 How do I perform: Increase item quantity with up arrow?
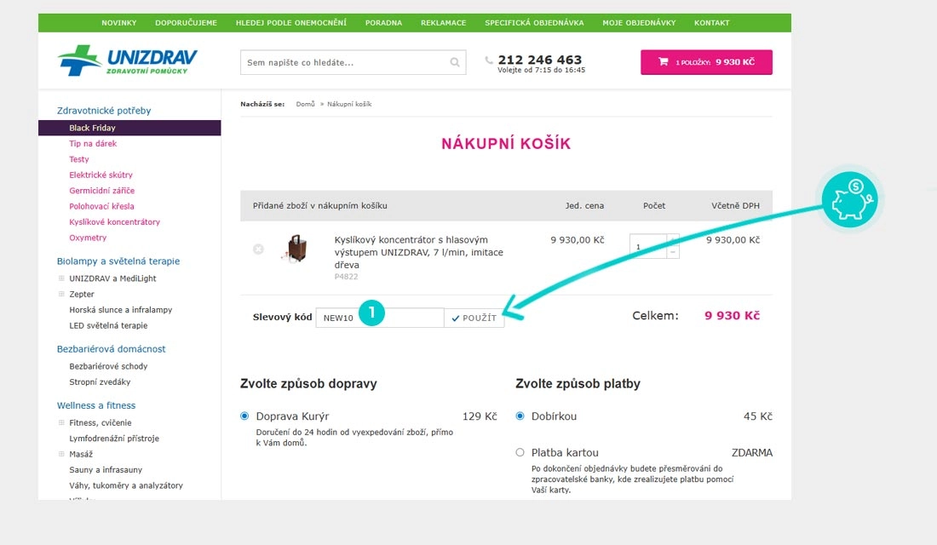[673, 241]
